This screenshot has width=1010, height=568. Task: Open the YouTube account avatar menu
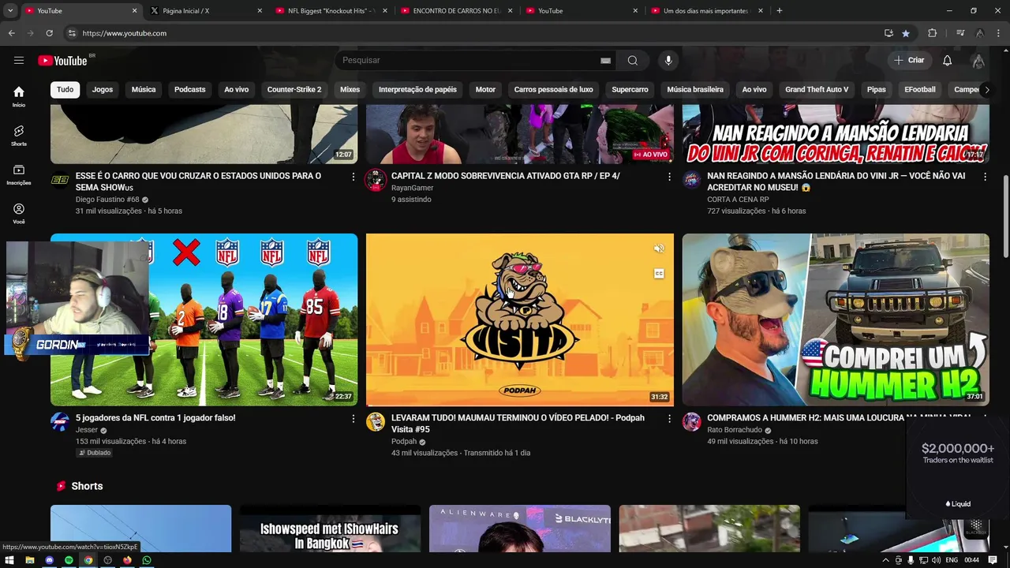[x=978, y=60]
